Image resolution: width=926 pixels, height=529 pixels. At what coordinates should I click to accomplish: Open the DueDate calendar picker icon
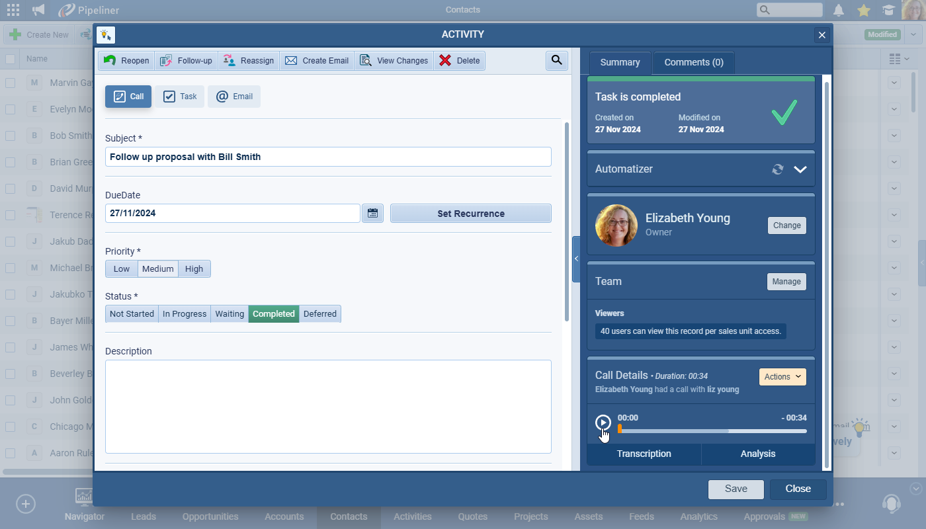pos(372,214)
